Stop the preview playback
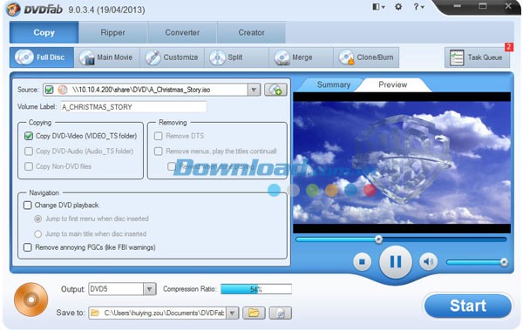Screen dimensions: 523x330 363,262
